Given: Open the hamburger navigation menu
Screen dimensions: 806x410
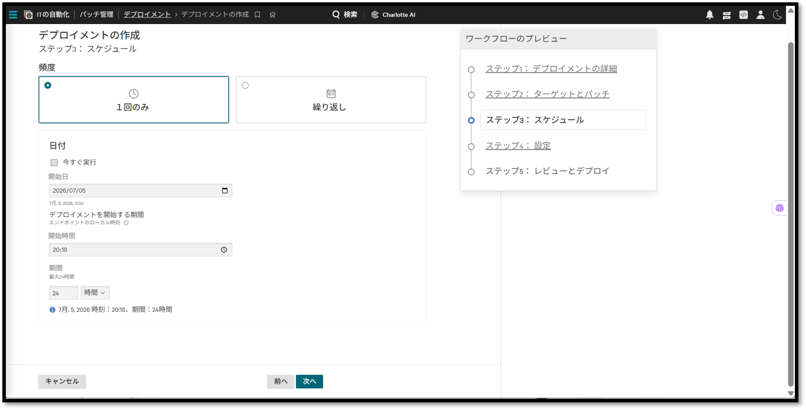Looking at the screenshot, I should (13, 15).
